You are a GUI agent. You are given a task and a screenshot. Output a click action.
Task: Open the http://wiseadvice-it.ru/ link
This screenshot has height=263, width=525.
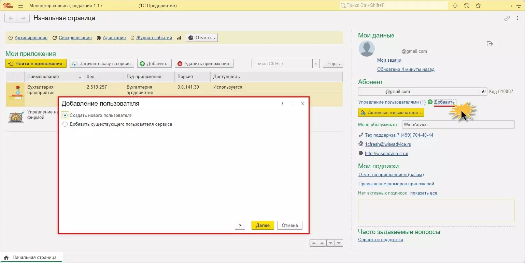coord(386,154)
